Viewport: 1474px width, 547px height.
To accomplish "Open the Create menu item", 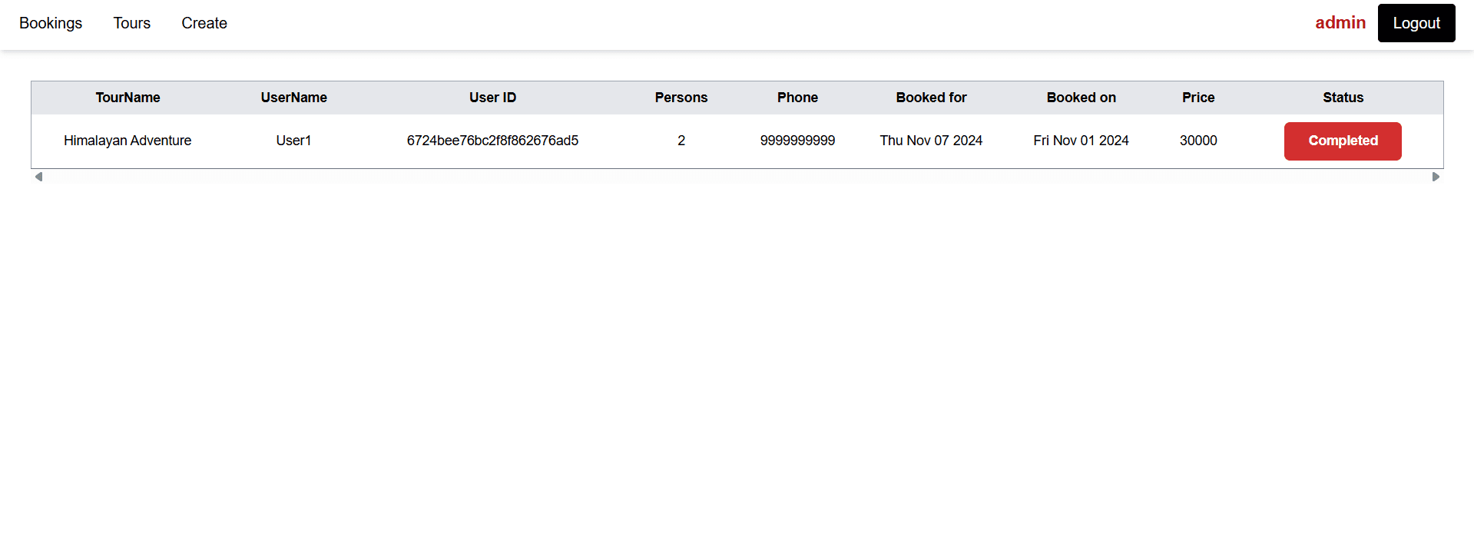I will pos(204,23).
